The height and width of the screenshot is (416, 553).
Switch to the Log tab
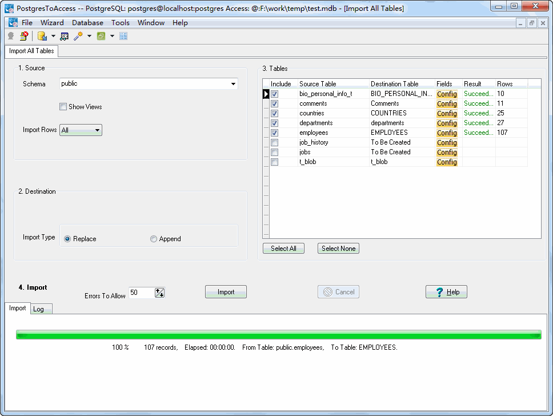coord(41,309)
